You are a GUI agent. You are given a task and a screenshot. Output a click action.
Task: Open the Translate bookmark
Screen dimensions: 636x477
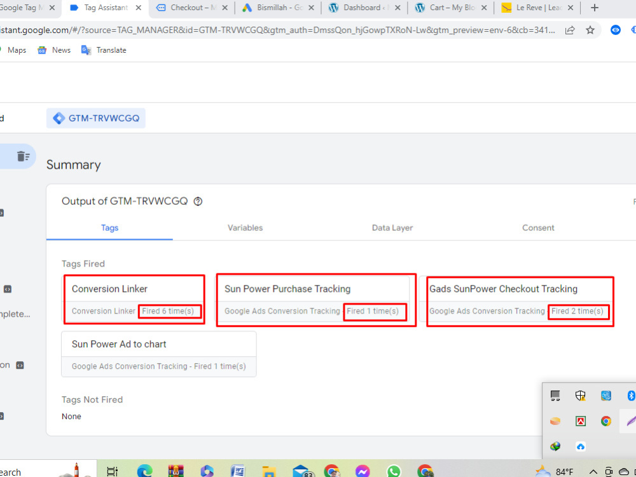coord(104,50)
